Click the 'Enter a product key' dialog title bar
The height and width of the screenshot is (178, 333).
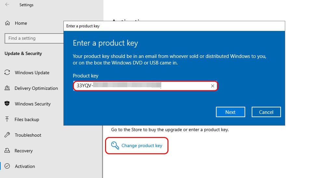[x=174, y=26]
